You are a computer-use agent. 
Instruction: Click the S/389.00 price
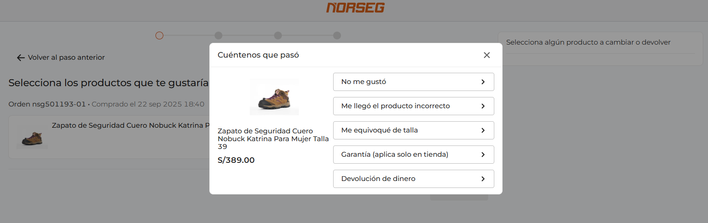(236, 160)
